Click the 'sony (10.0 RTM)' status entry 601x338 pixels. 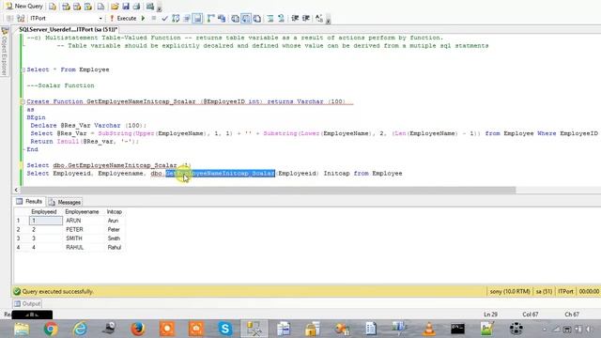[x=510, y=292]
